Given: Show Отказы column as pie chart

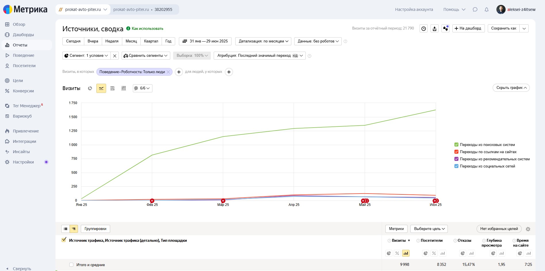Looking at the screenshot, I should pyautogui.click(x=463, y=253).
